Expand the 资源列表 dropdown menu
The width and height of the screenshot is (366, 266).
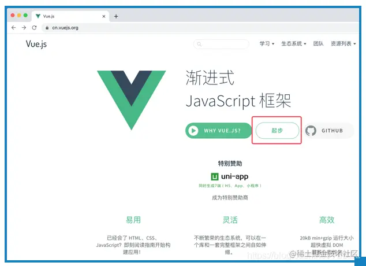coord(343,44)
